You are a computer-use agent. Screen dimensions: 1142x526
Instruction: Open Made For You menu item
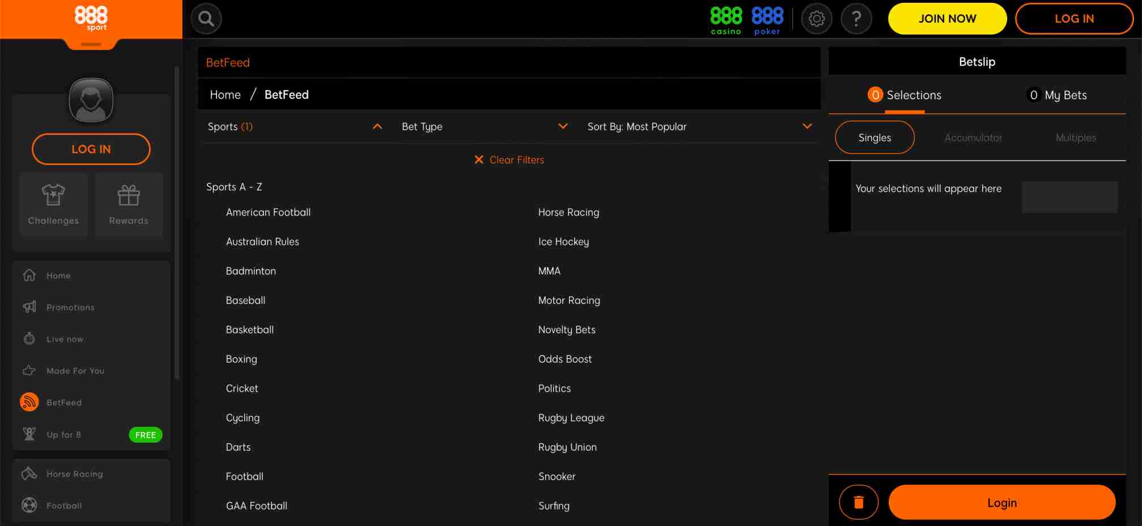pyautogui.click(x=75, y=371)
